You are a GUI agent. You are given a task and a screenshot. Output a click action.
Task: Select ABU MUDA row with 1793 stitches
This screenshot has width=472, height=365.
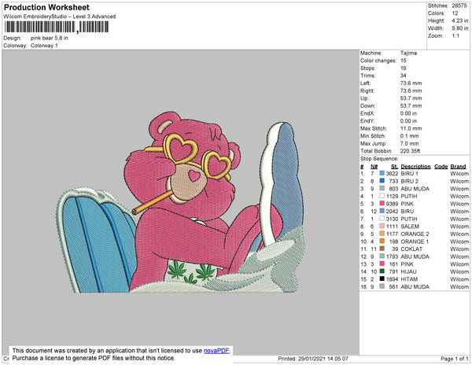(415, 256)
